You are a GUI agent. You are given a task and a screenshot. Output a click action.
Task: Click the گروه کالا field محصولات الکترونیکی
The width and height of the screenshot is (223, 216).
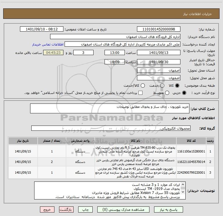(111, 128)
